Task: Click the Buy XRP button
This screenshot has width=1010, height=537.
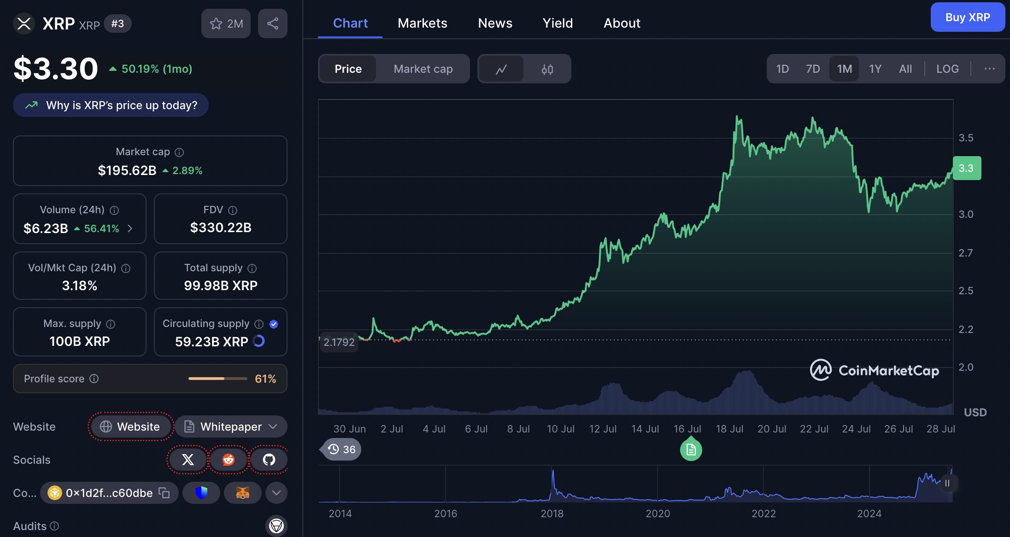Action: pyautogui.click(x=968, y=17)
